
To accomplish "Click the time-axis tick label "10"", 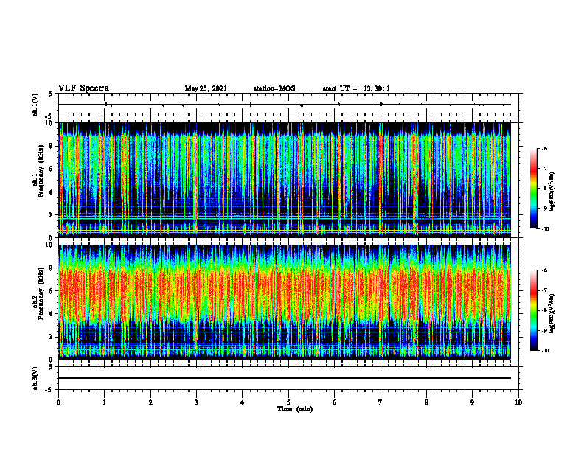I will click(518, 402).
